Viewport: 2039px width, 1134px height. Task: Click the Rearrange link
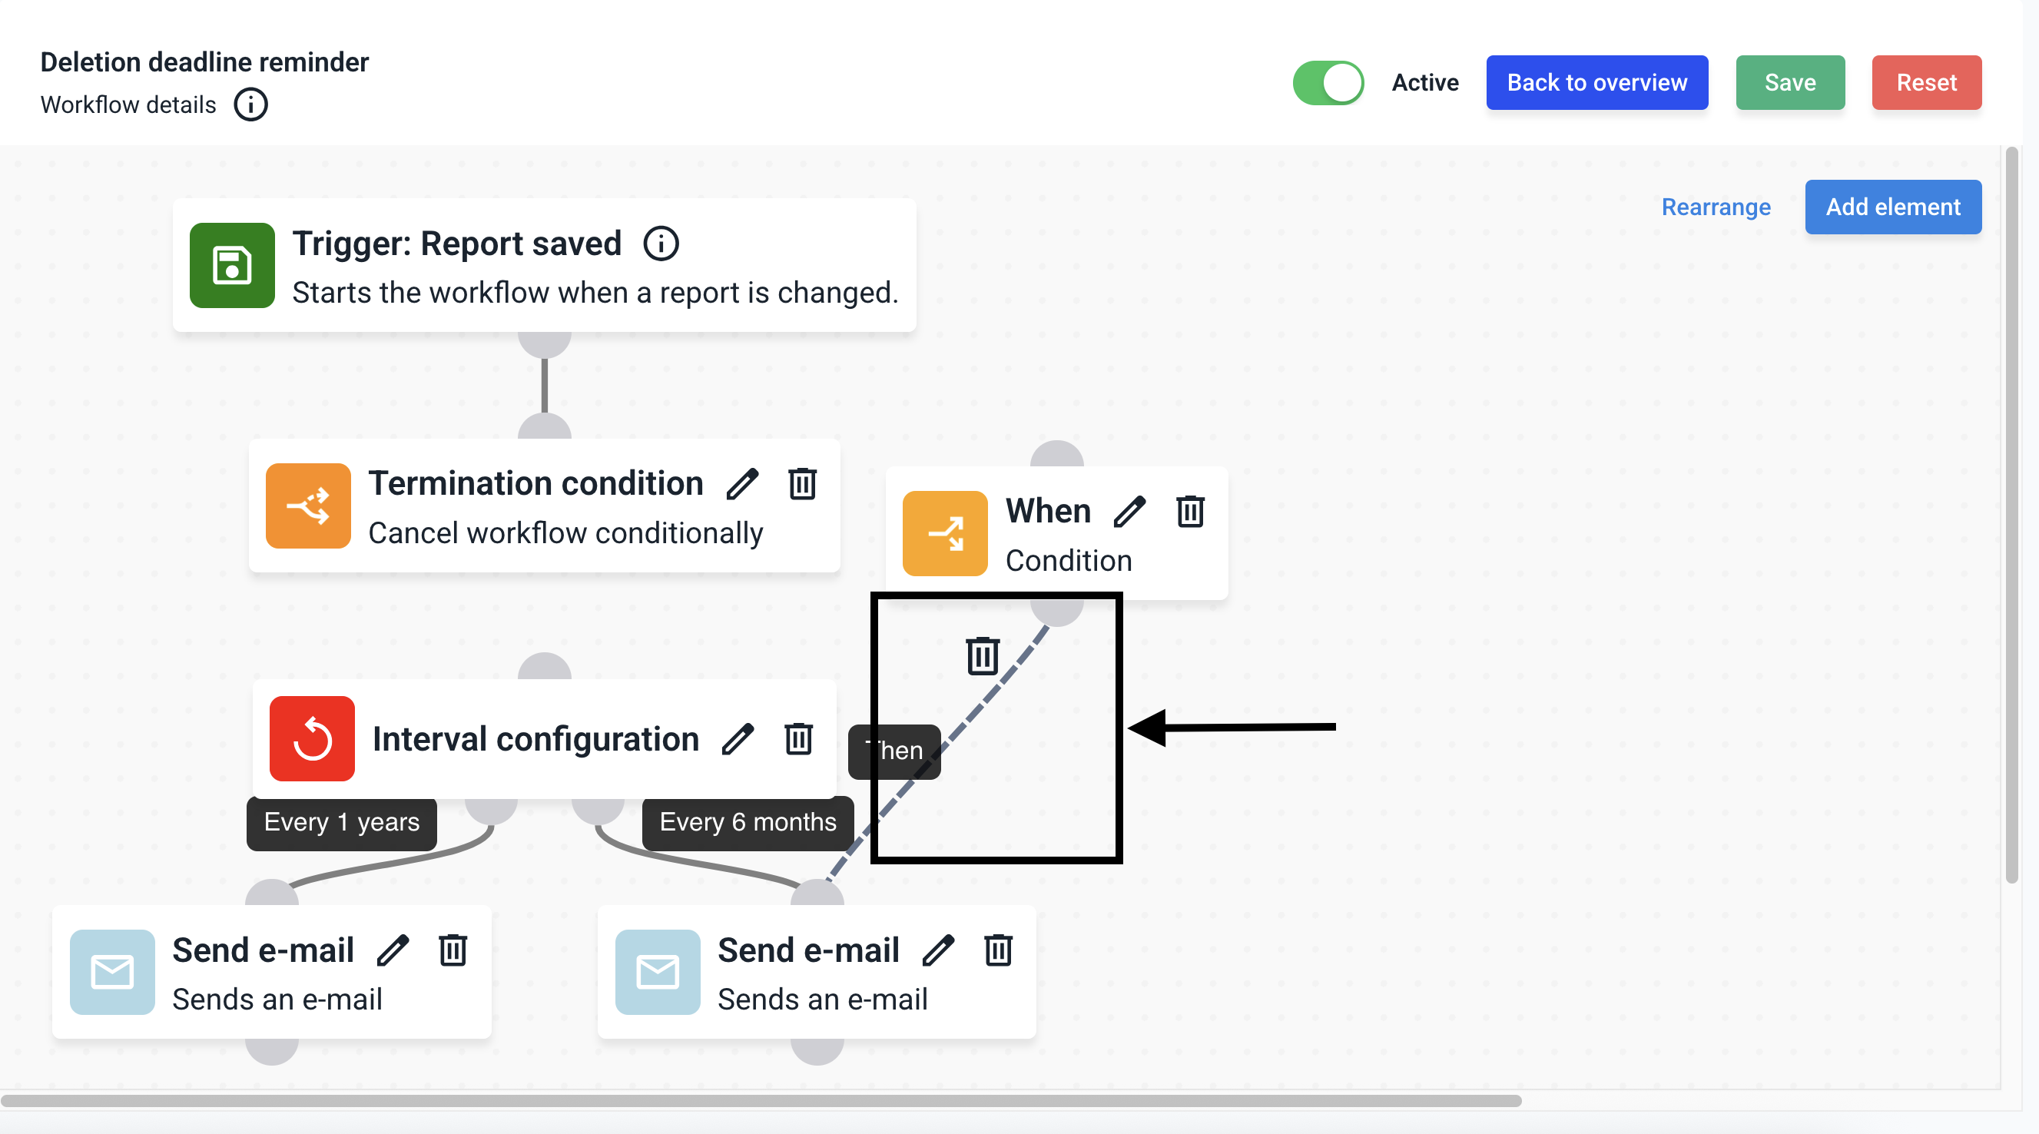click(x=1715, y=207)
